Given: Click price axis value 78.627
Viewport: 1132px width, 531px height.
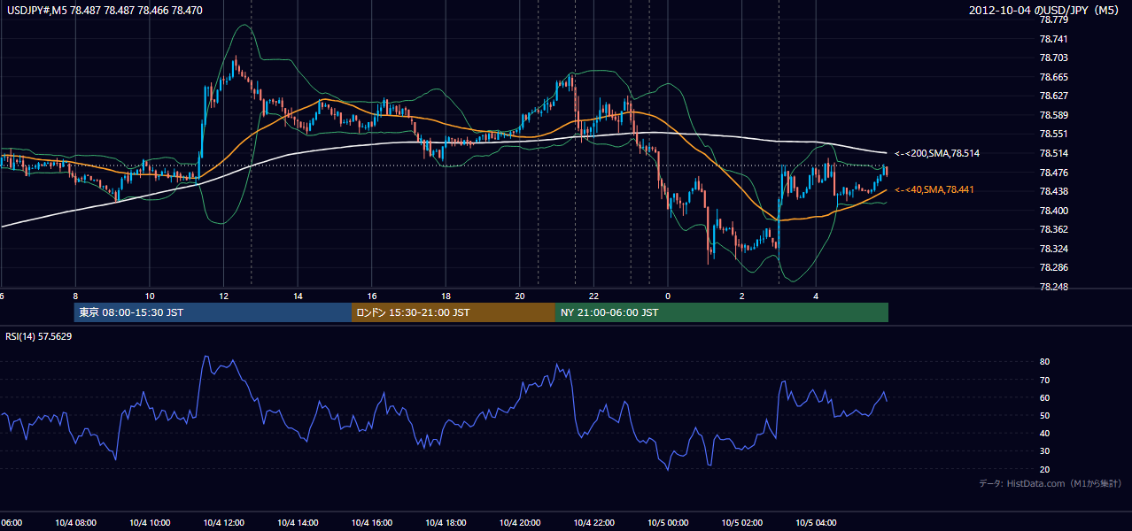Looking at the screenshot, I should (x=1054, y=96).
